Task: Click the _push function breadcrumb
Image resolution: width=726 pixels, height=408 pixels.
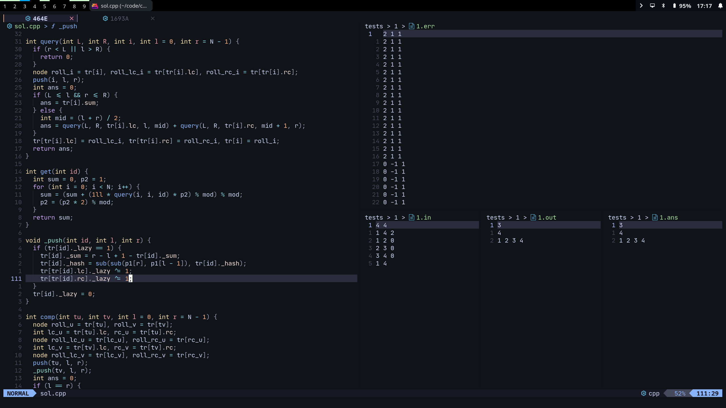Action: (x=68, y=26)
